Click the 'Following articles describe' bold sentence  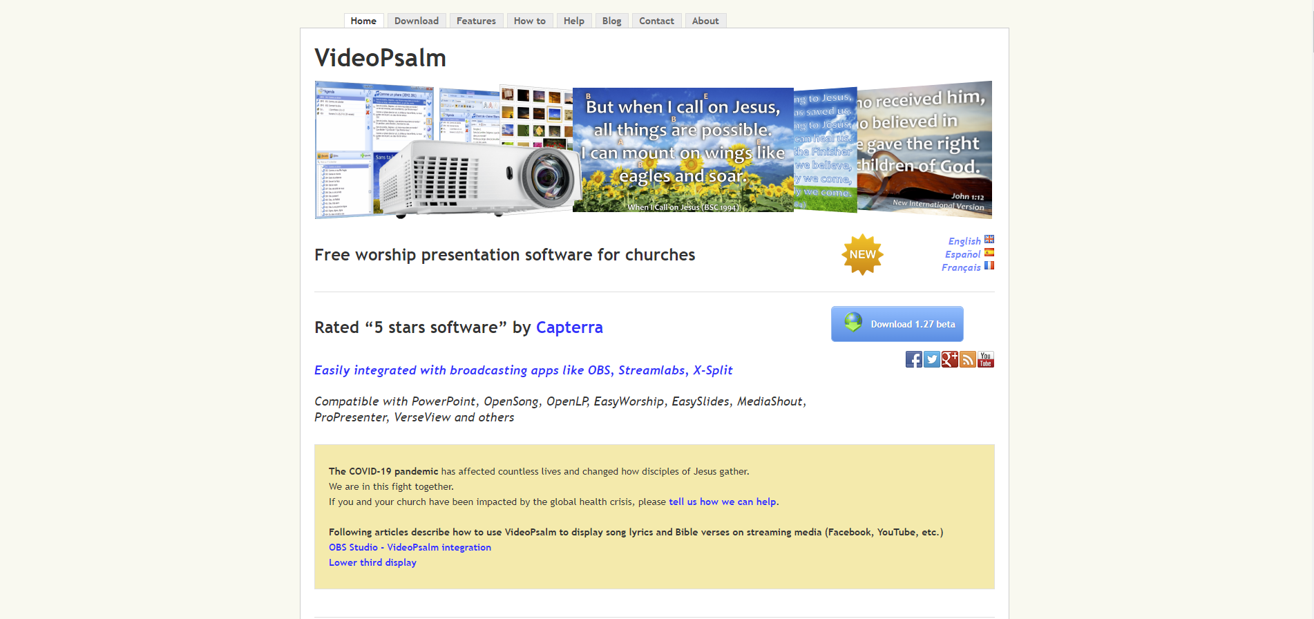(x=636, y=532)
